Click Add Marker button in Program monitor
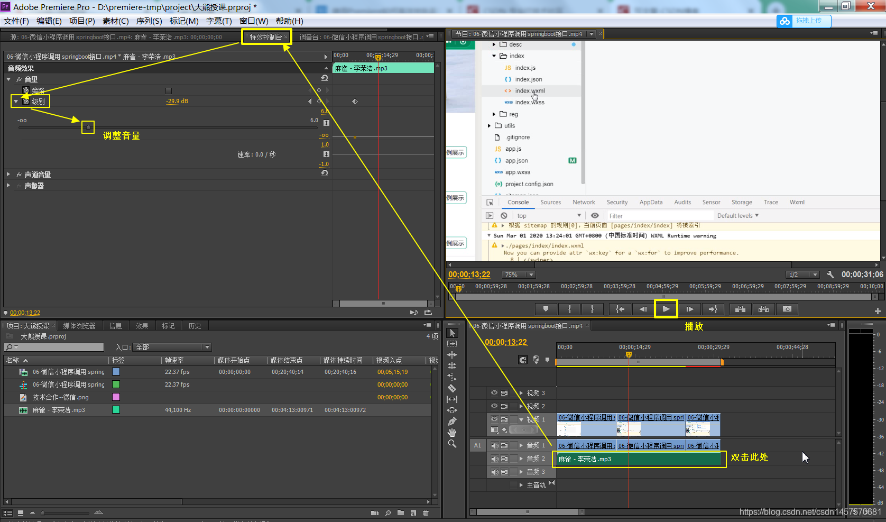This screenshot has width=886, height=522. point(546,309)
